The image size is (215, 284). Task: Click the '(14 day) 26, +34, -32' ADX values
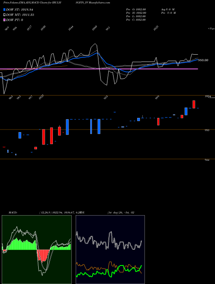(121, 213)
